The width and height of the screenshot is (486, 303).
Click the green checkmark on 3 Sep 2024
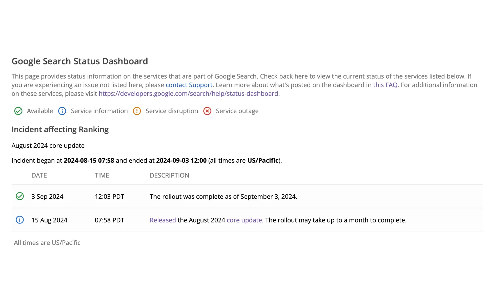(19, 196)
